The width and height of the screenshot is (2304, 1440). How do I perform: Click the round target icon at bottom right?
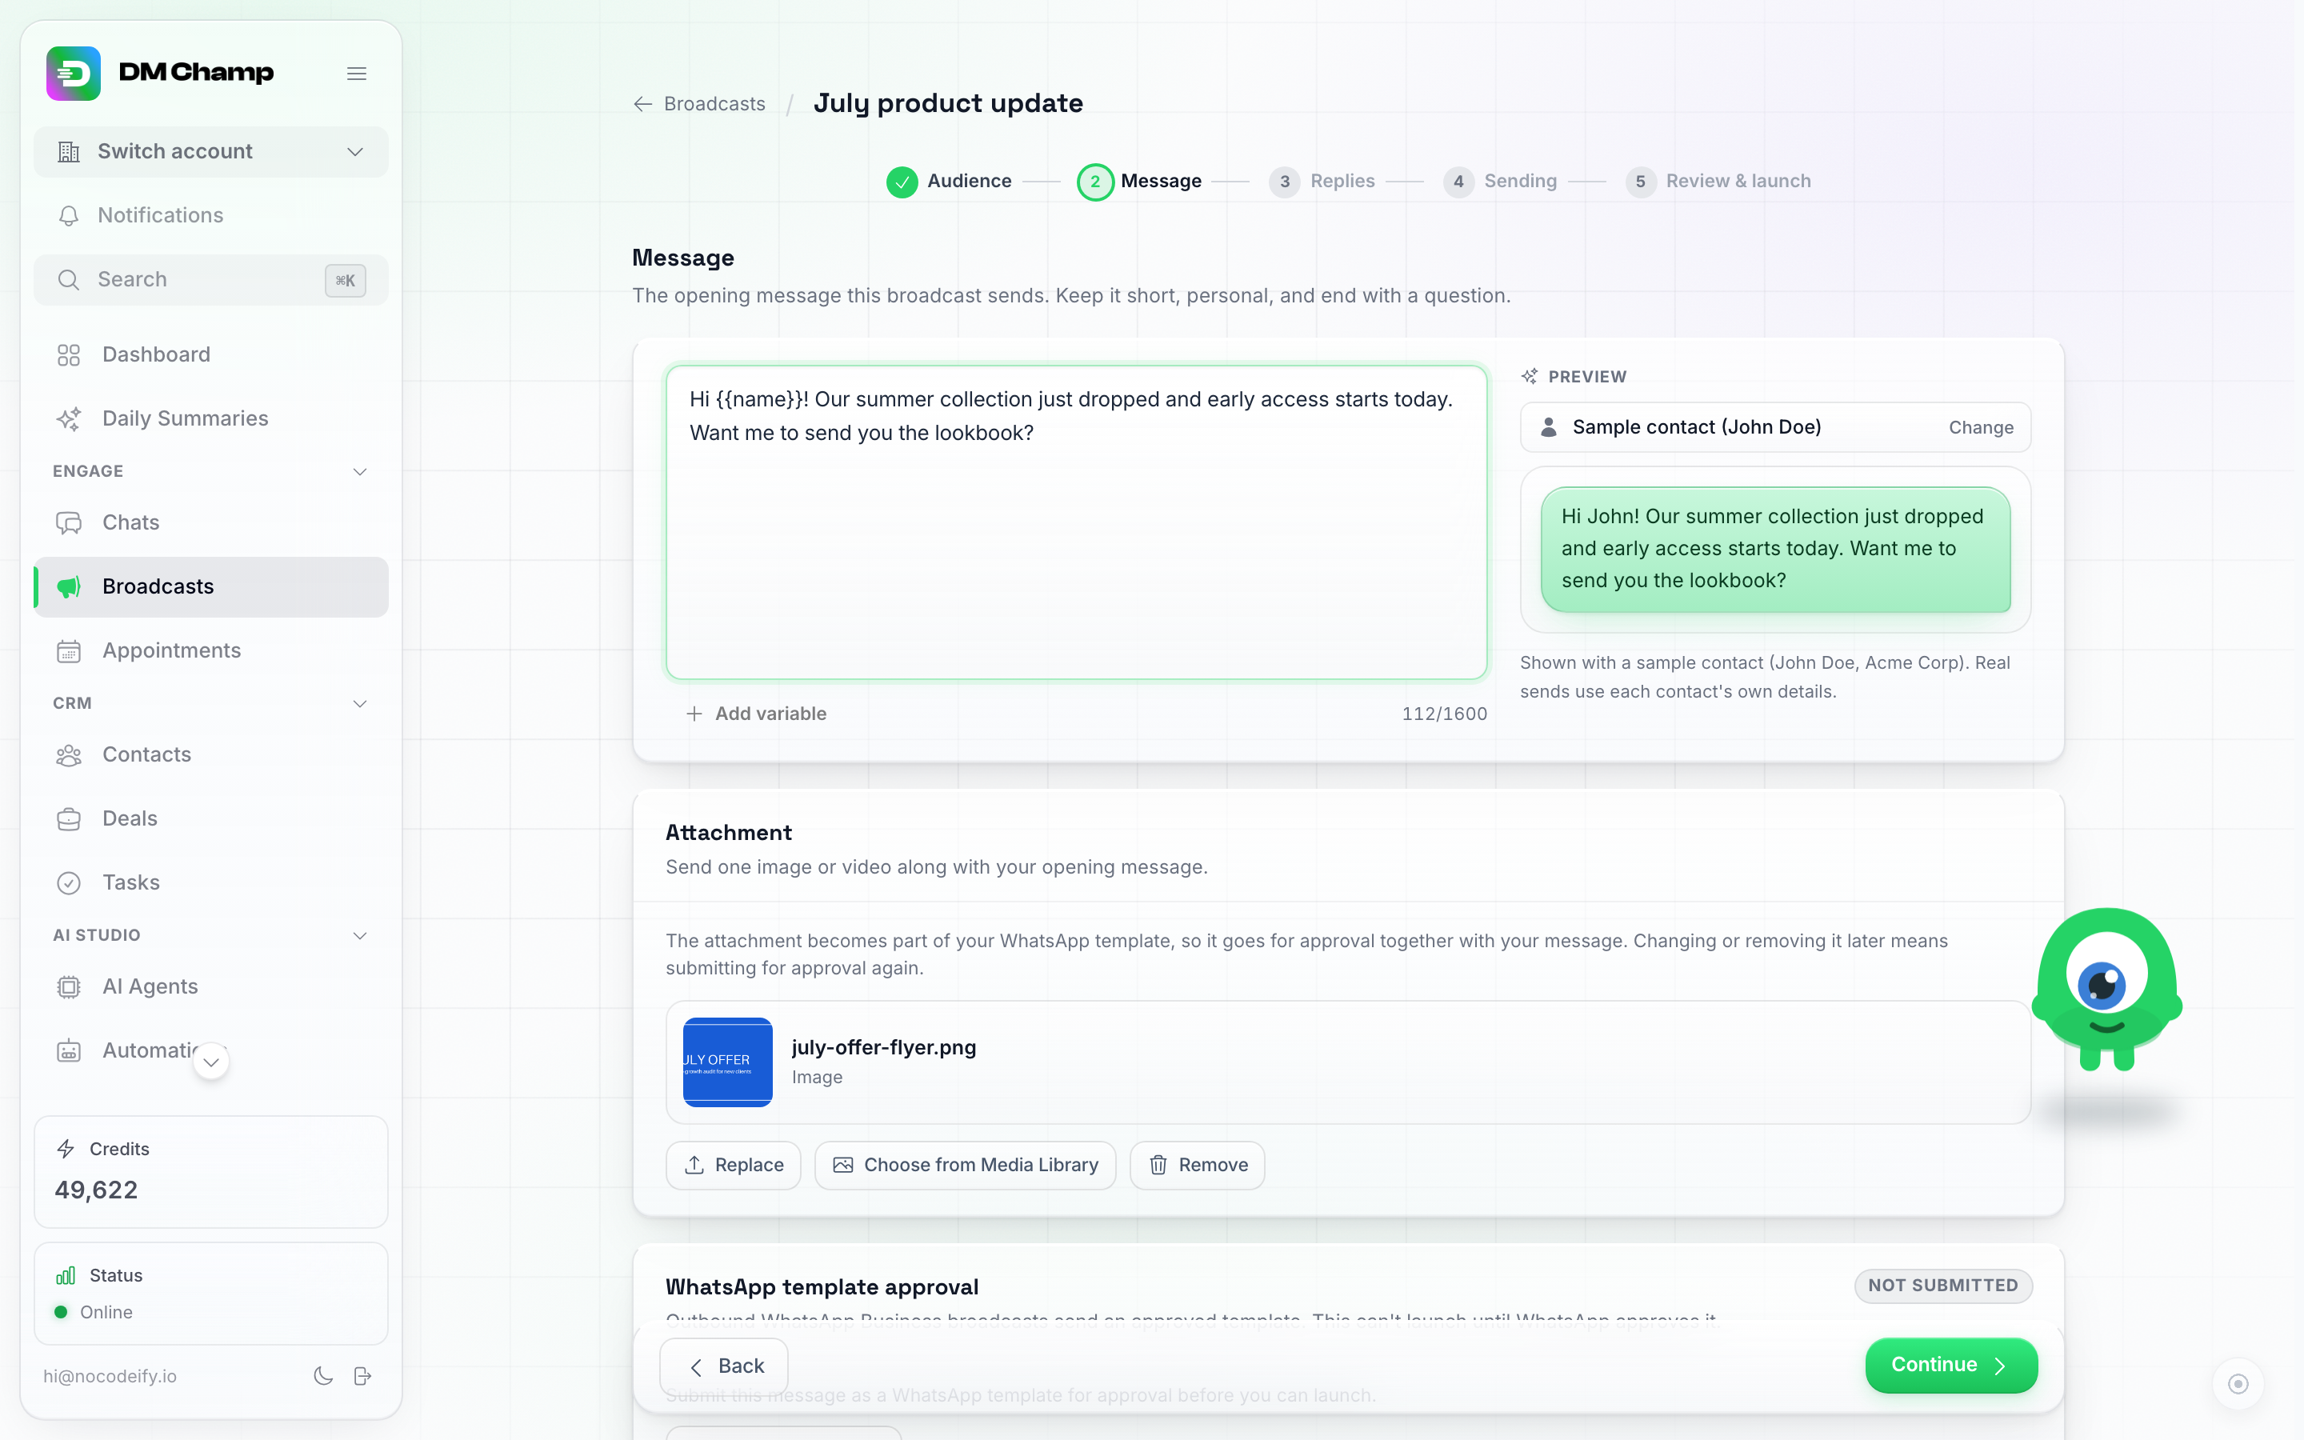tap(2238, 1383)
